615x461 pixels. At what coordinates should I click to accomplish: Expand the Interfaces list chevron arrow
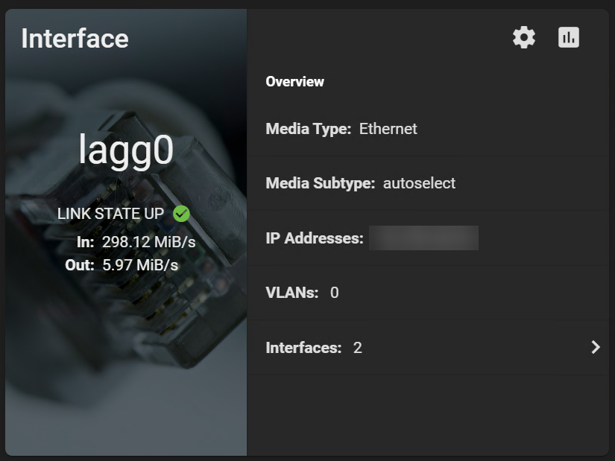(595, 347)
